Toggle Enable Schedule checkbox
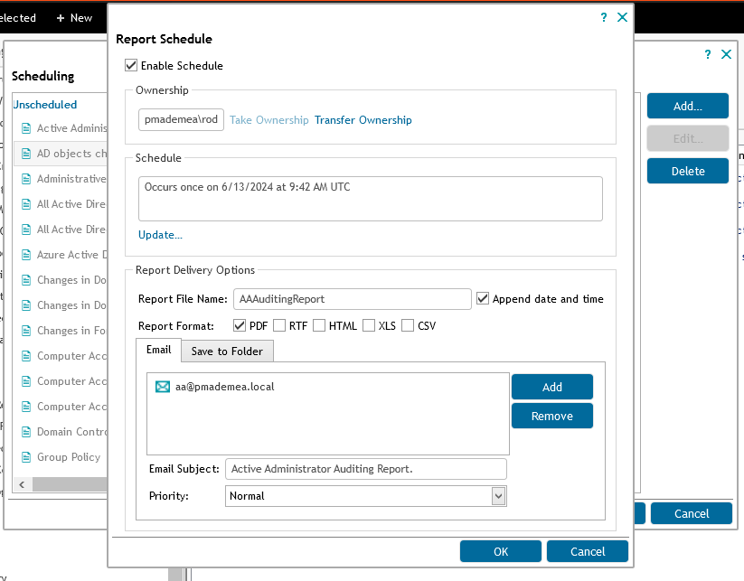 (x=131, y=65)
